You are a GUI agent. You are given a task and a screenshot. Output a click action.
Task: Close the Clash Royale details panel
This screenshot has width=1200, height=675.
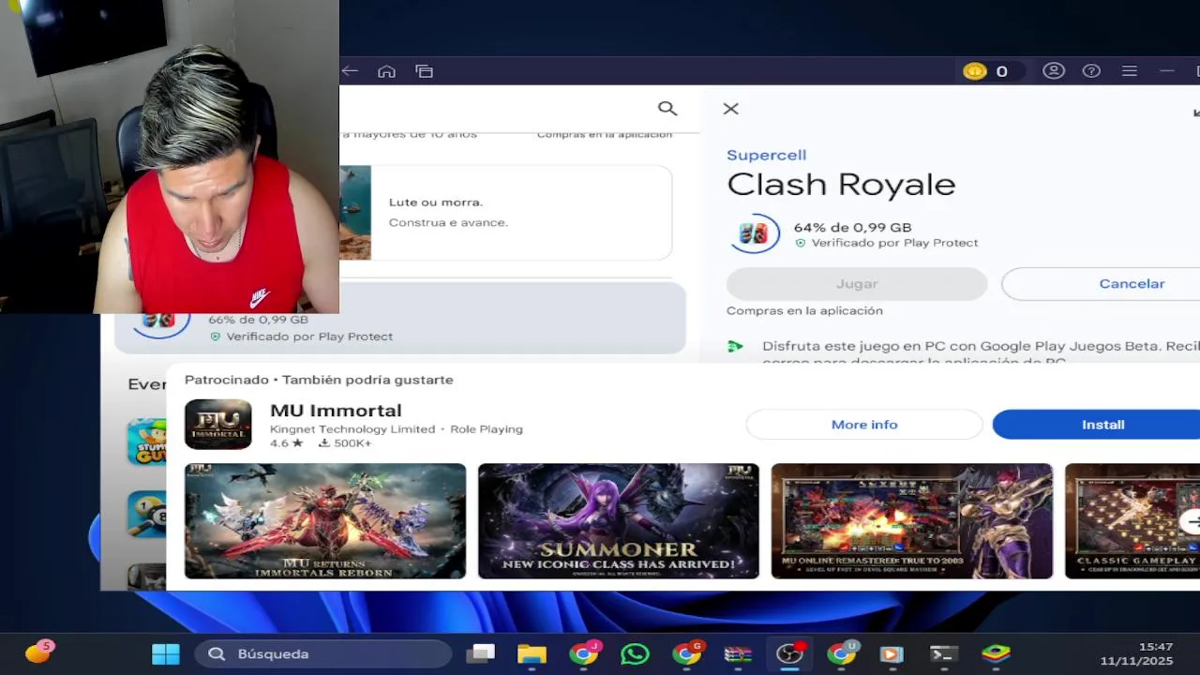[731, 109]
